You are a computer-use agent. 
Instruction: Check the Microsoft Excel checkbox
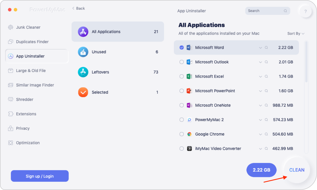[182, 76]
